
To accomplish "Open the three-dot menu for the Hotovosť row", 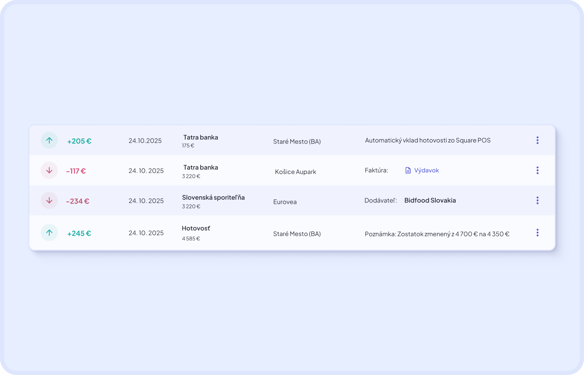I will point(537,233).
